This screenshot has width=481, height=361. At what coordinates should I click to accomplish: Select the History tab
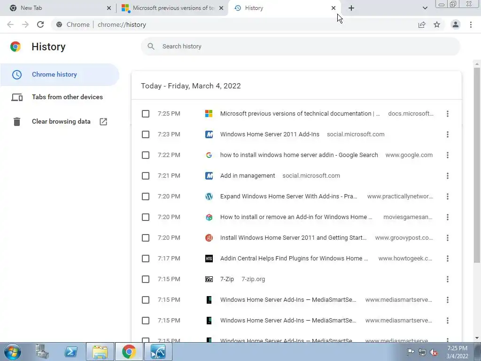pos(284,8)
